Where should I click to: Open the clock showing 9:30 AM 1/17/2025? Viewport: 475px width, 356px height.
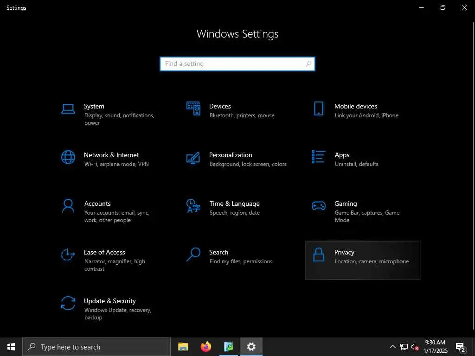435,347
